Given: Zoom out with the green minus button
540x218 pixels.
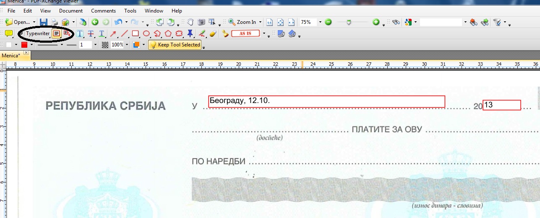Looking at the screenshot, I should point(329,22).
